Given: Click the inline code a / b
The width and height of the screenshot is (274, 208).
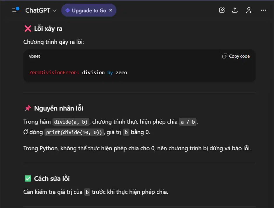Looking at the screenshot, I should (188, 122).
